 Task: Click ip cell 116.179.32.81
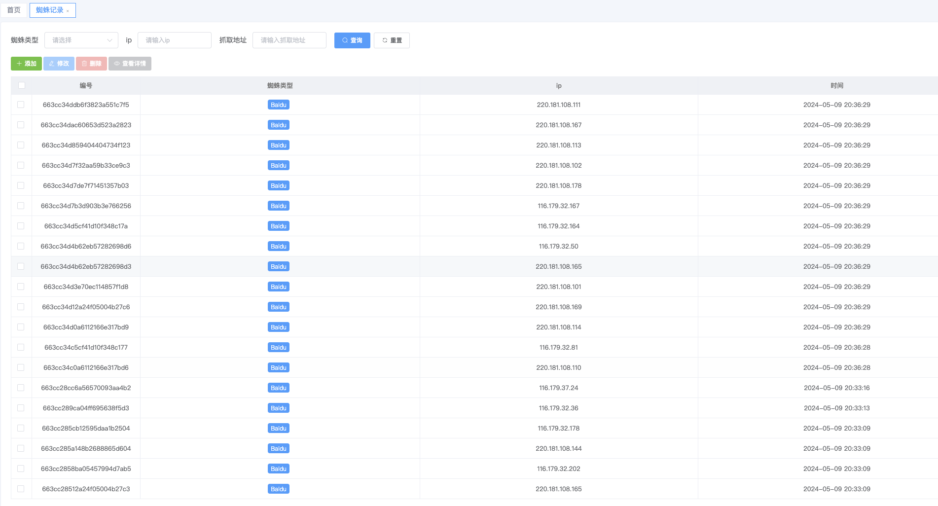(x=559, y=347)
